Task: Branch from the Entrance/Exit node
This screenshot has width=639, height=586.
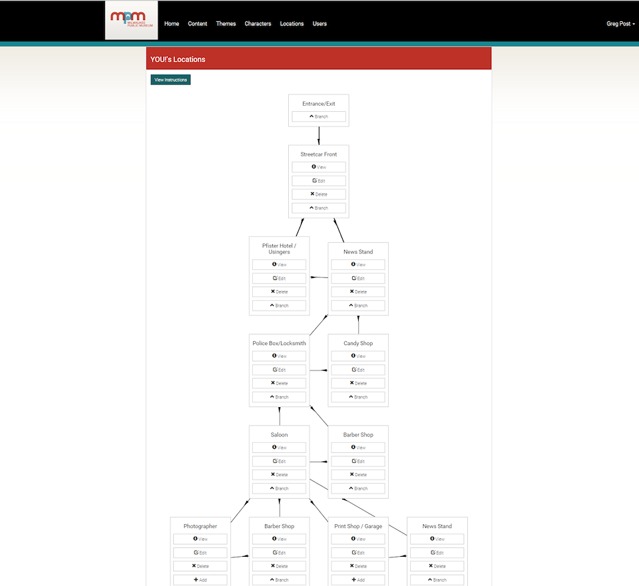Action: (x=319, y=116)
